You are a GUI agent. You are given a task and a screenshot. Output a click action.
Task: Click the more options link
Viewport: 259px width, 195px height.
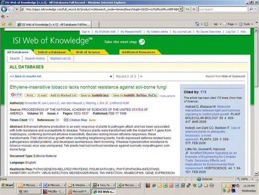click(x=167, y=96)
